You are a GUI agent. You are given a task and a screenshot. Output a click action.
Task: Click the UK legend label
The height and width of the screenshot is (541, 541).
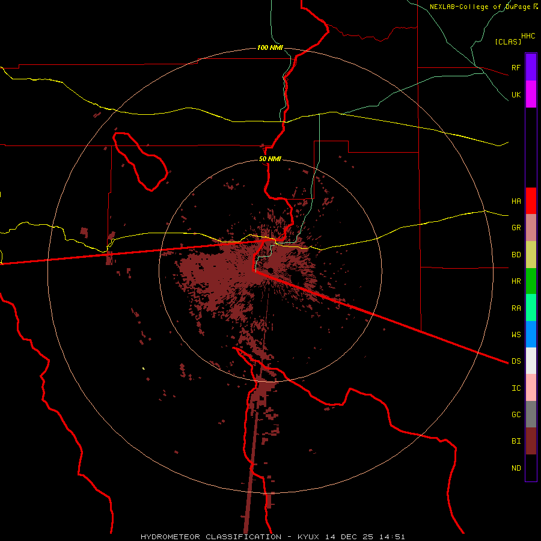[516, 94]
